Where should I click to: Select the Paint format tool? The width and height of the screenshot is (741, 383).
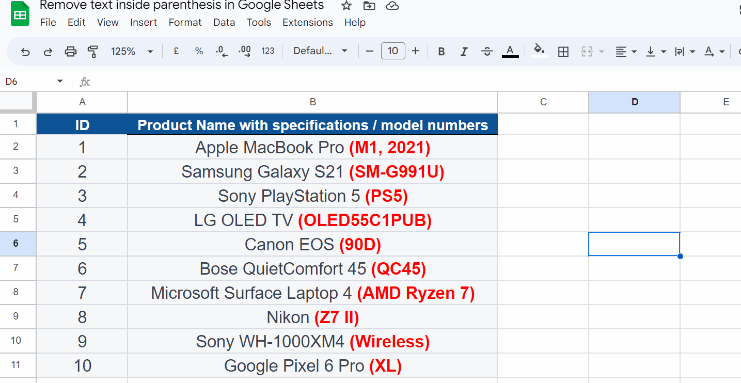[92, 51]
